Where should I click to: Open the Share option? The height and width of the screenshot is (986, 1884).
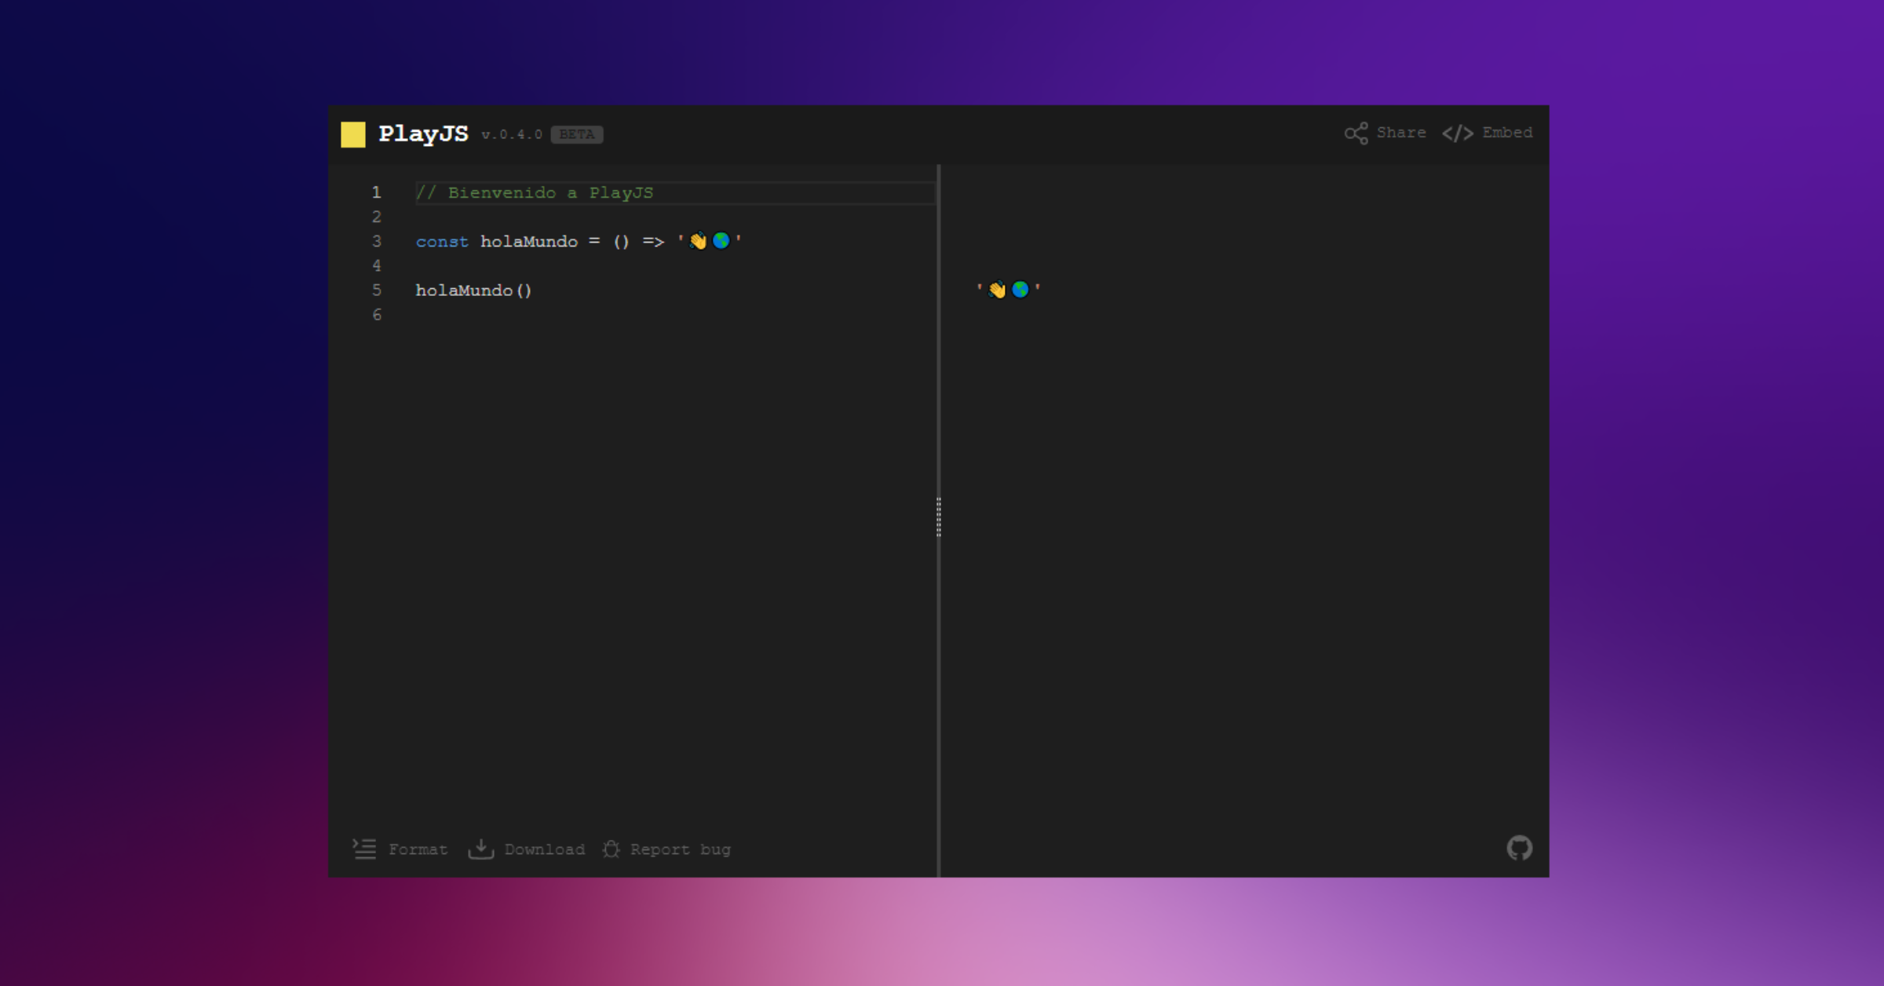tap(1401, 132)
